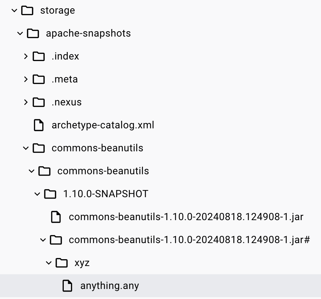Collapse the xyz folder
Image resolution: width=321 pixels, height=299 pixels.
click(x=49, y=263)
